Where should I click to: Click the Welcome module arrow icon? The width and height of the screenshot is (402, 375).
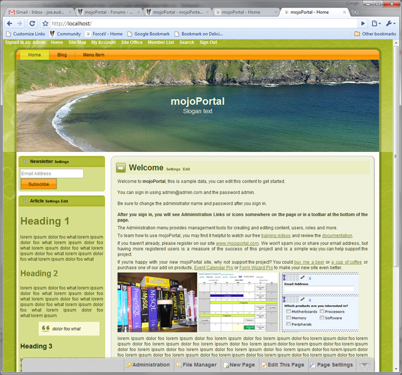(121, 168)
